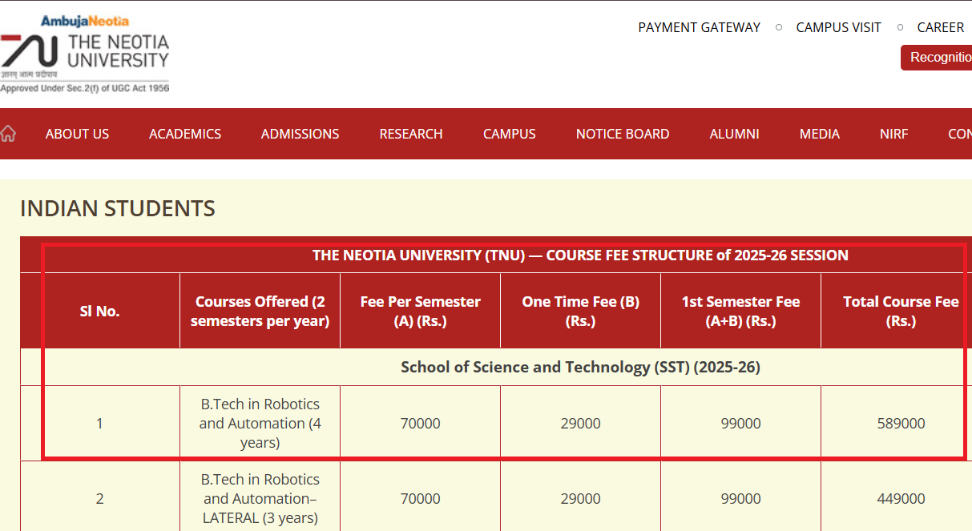This screenshot has height=531, width=972.
Task: Click the circle separator after PAYMENT GATEWAY
Action: pos(778,27)
